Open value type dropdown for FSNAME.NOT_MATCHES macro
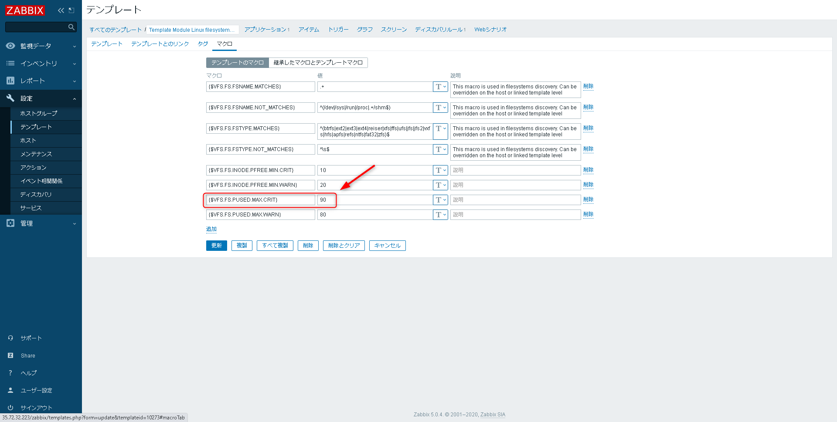Screen dimensions: 837x422 click(x=440, y=108)
